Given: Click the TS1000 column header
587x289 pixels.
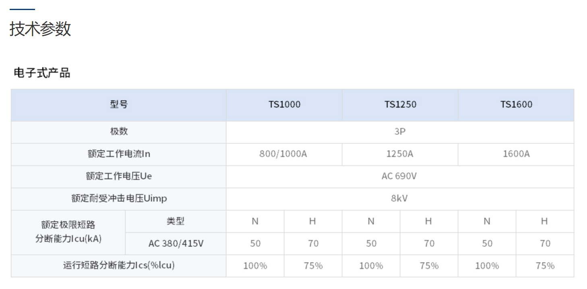Looking at the screenshot, I should (284, 105).
